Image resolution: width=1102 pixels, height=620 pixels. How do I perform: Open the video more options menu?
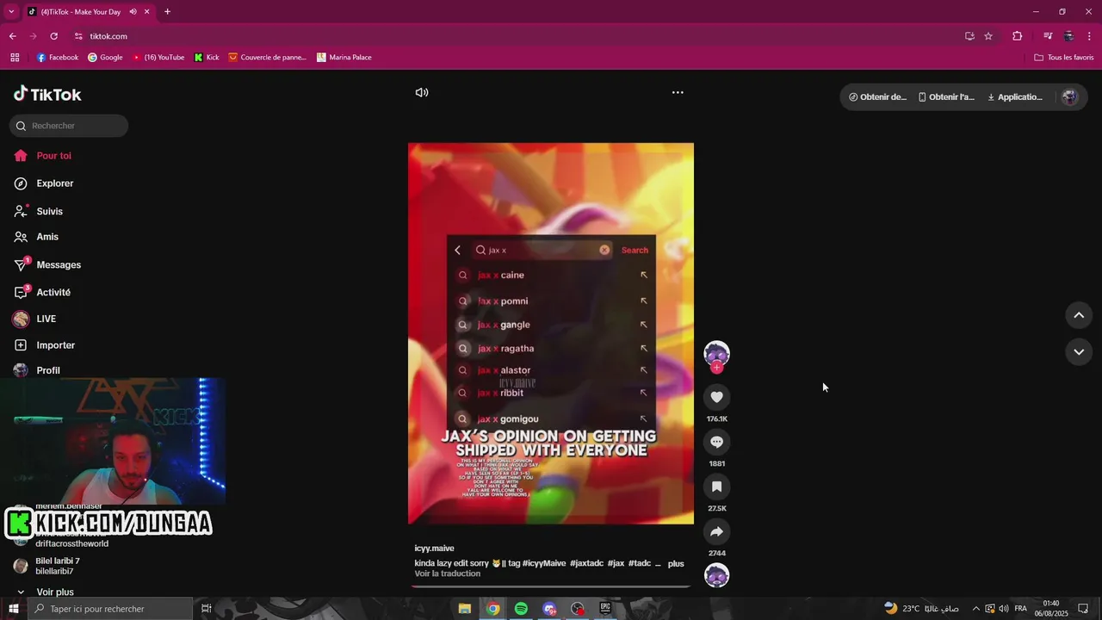coord(678,92)
